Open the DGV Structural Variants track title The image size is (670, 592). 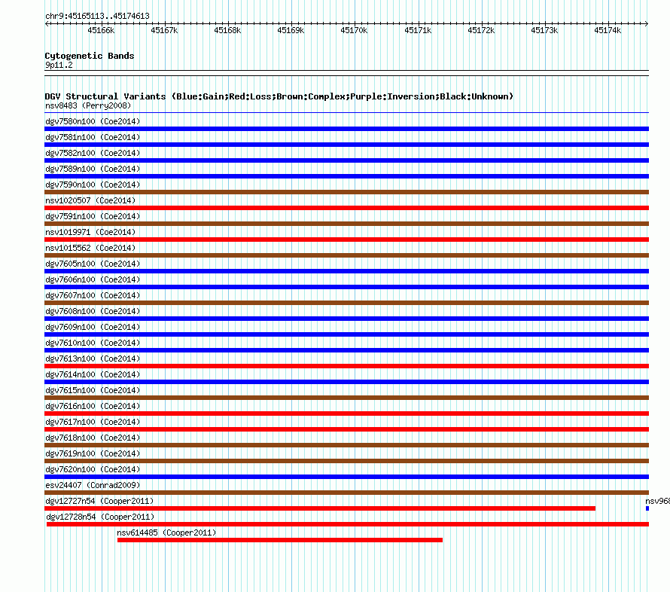tap(279, 96)
